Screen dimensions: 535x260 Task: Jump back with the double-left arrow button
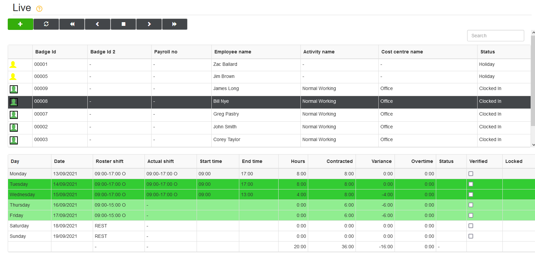72,24
